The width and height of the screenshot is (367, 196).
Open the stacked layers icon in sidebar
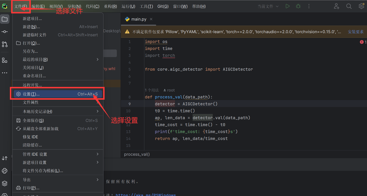(x=5, y=183)
